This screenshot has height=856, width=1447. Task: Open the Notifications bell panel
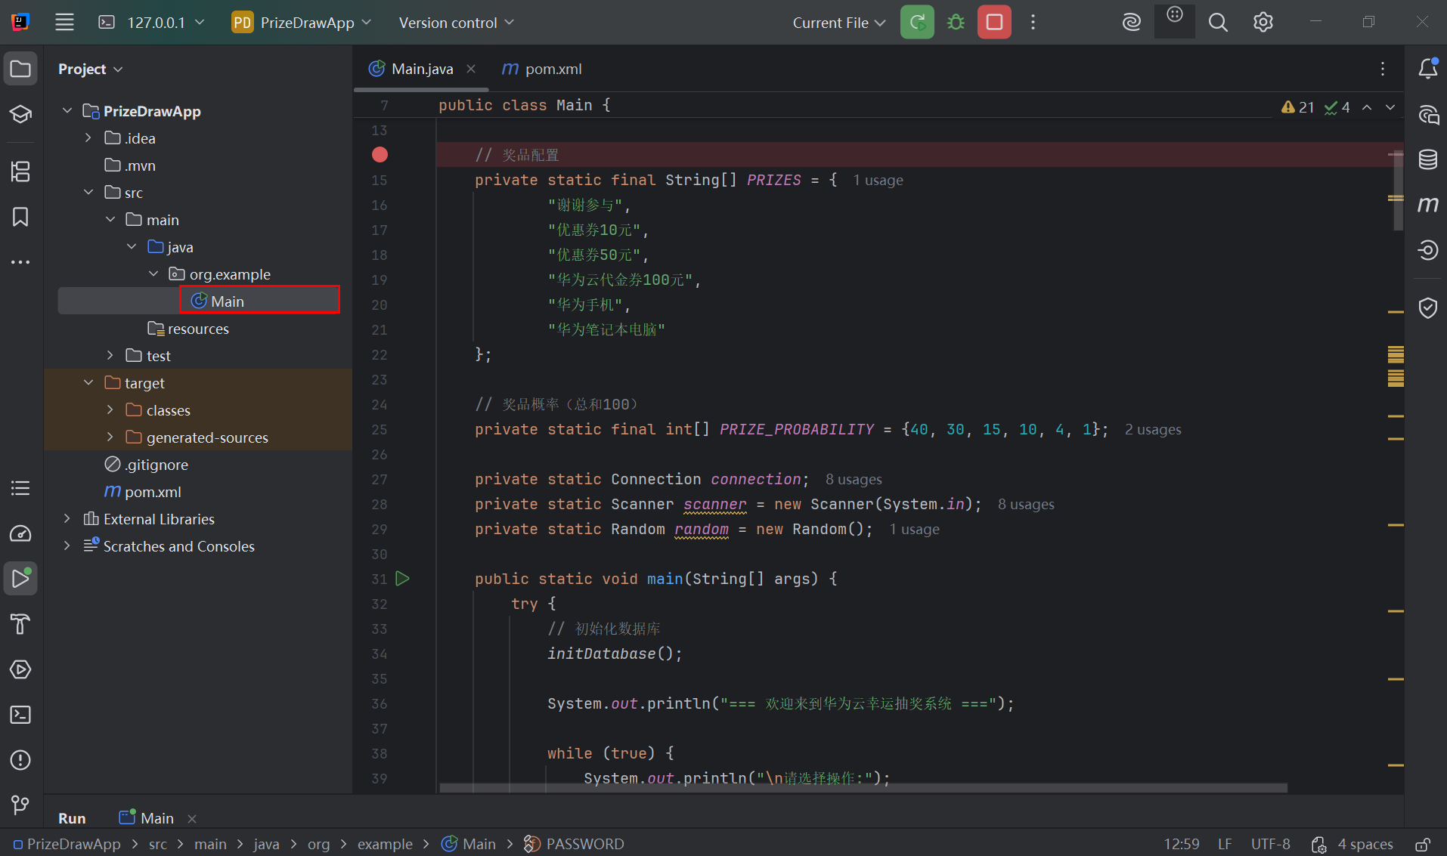(x=1427, y=69)
